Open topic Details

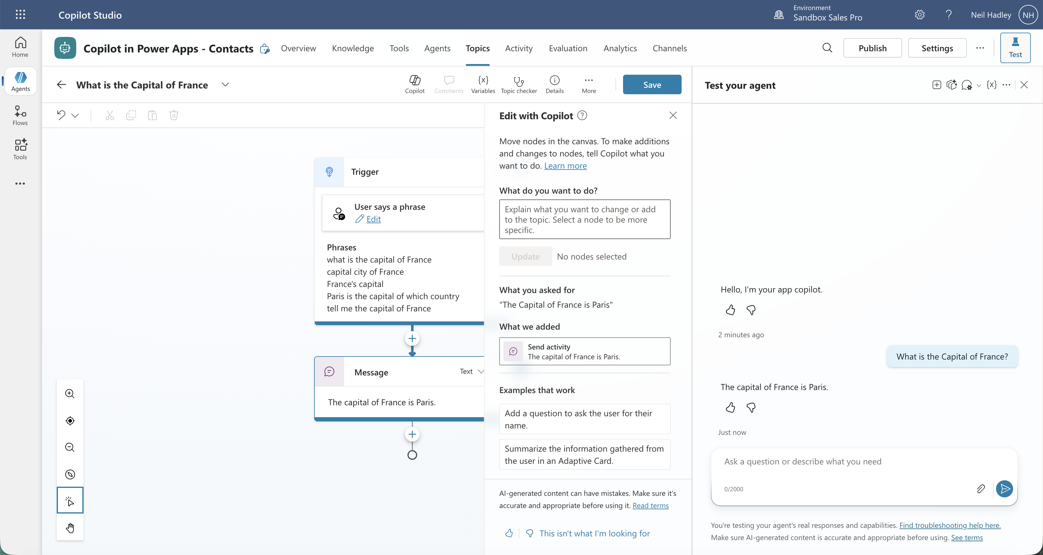(x=554, y=84)
